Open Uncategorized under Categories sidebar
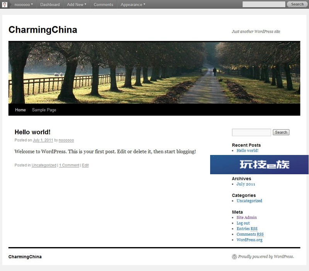309x271 pixels. (x=249, y=201)
